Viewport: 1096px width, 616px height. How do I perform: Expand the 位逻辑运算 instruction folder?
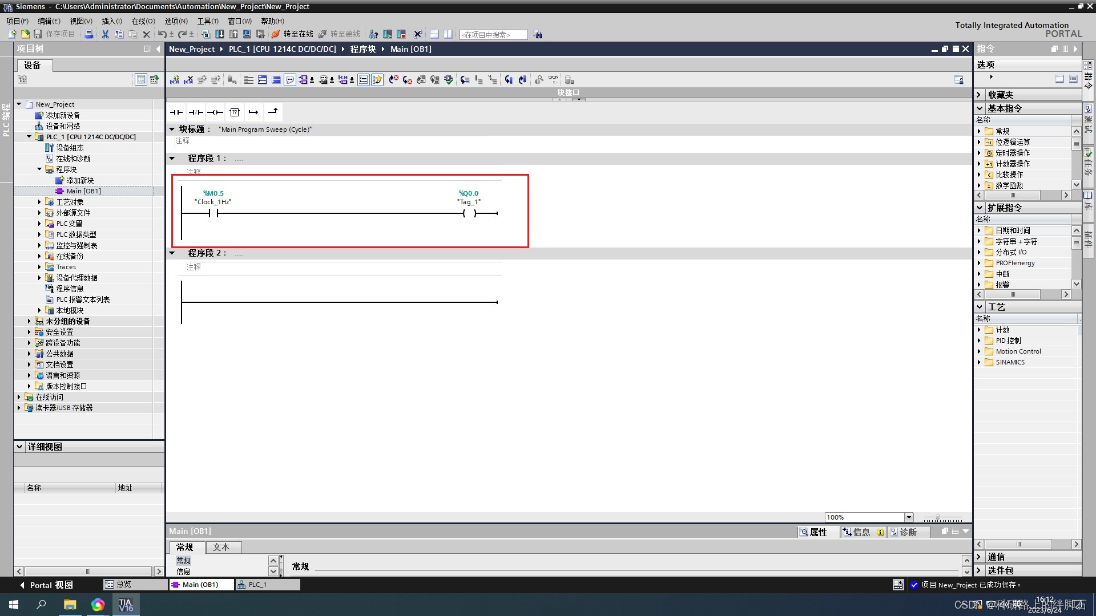[979, 142]
